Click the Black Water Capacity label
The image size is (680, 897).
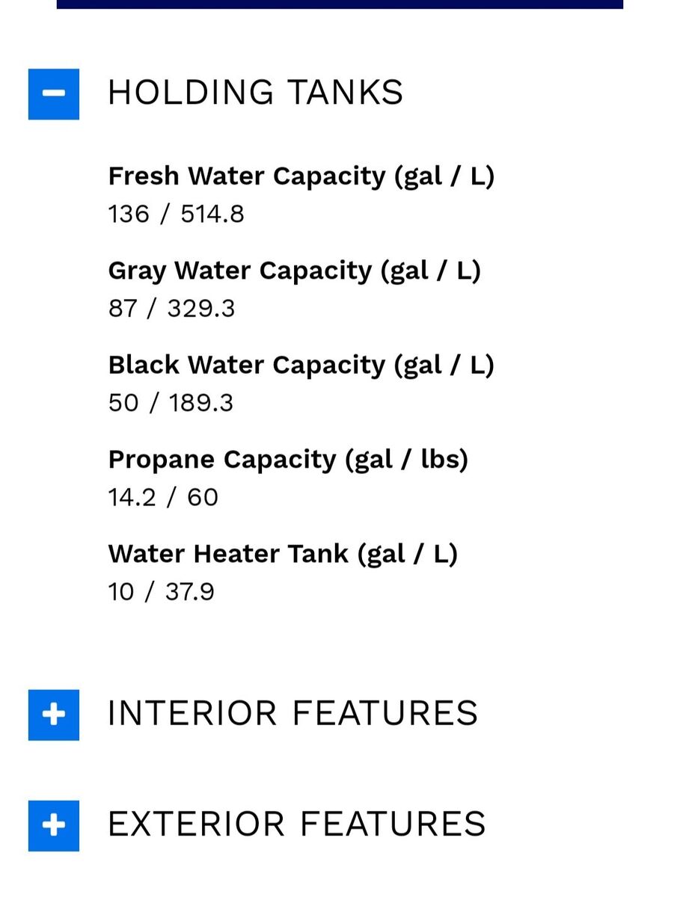click(x=301, y=365)
